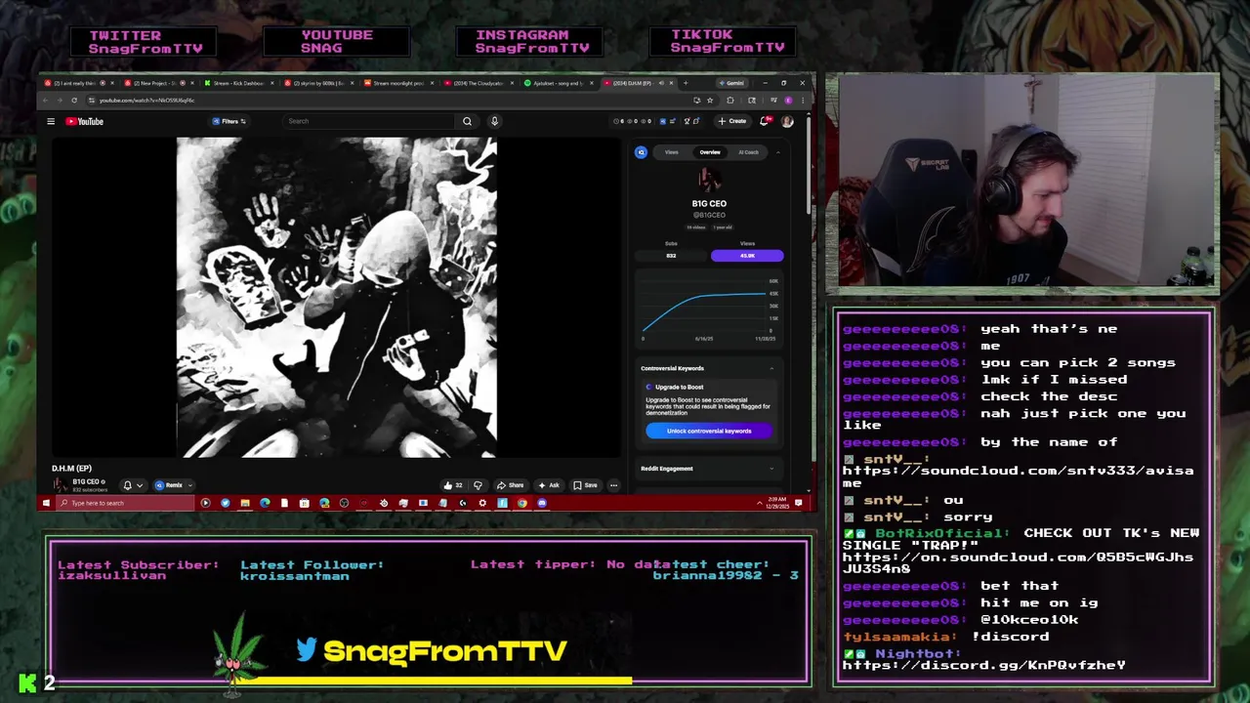Click the BotRixOficial username in chat

(941, 533)
